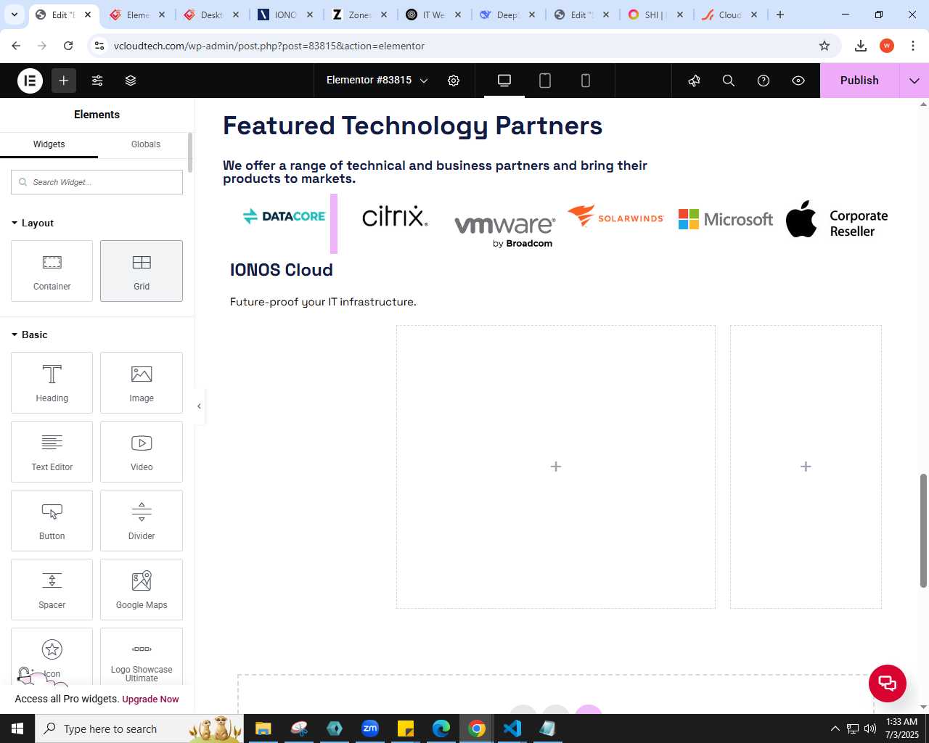The height and width of the screenshot is (743, 929).
Task: Click the Apple Corporate Reseller logo
Action: point(837,220)
